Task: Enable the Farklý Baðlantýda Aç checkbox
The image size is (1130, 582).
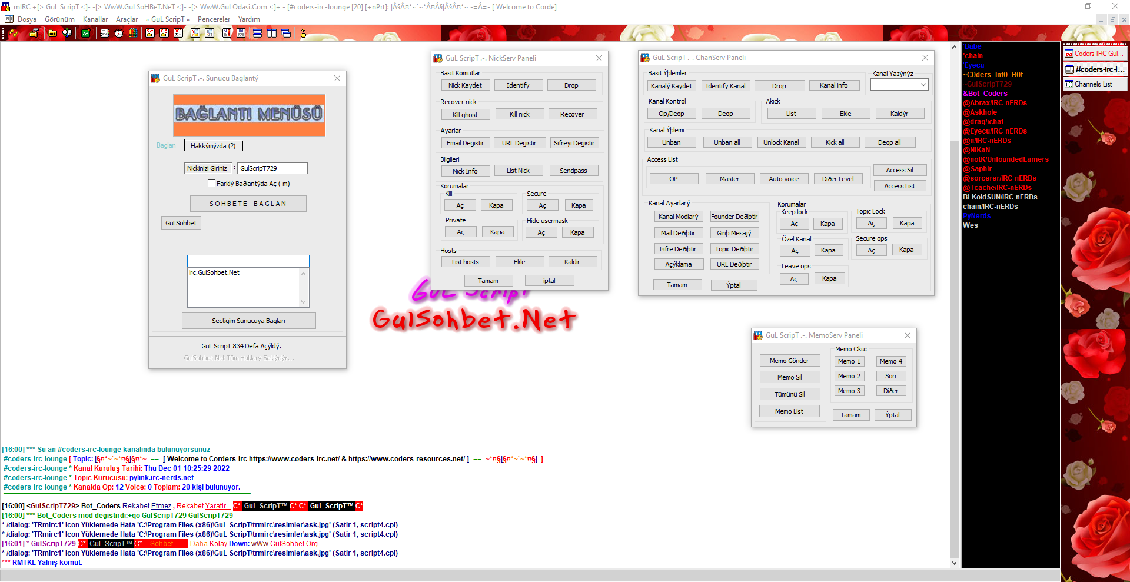Action: click(211, 184)
